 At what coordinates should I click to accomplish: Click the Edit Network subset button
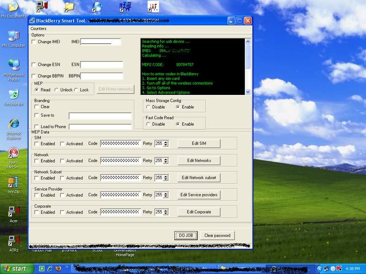(x=199, y=178)
